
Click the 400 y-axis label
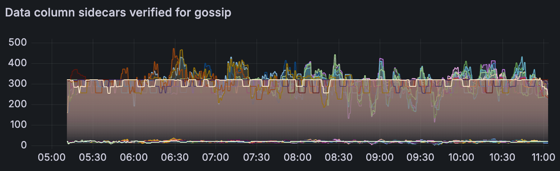(x=17, y=63)
